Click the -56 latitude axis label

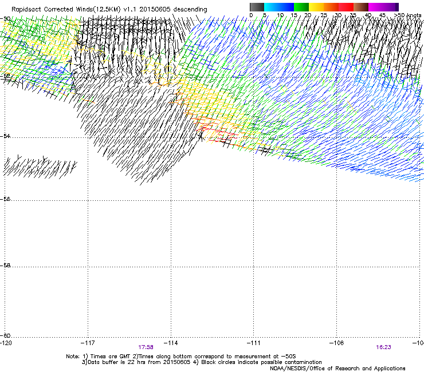pos(5,199)
